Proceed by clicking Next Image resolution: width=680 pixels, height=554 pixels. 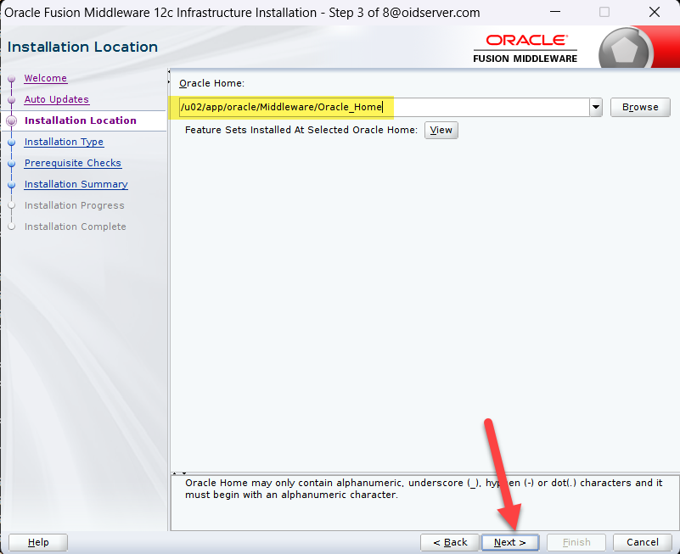click(x=509, y=542)
